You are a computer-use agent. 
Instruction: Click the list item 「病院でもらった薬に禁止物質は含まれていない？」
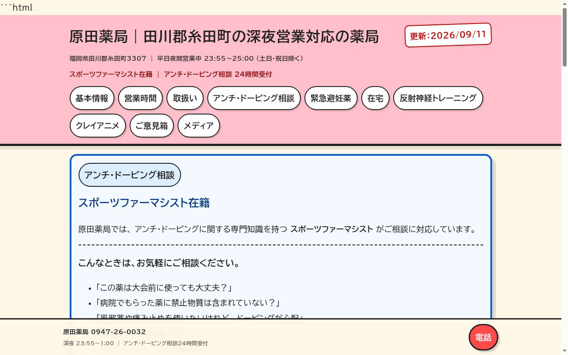(x=188, y=303)
